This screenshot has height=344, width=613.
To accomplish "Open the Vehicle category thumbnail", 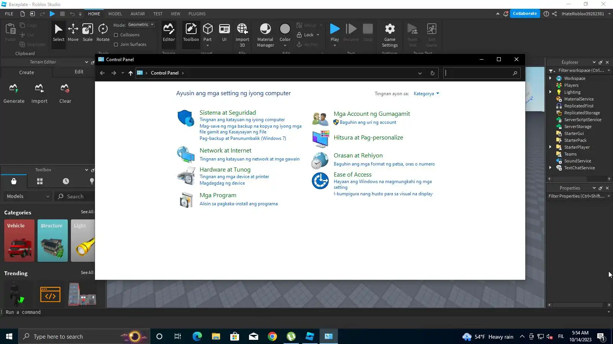I will tap(19, 240).
